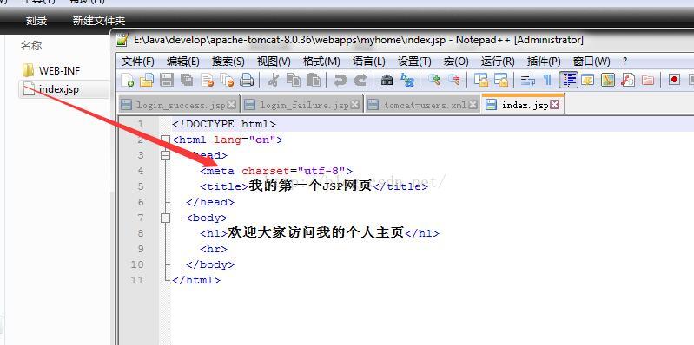694x345 pixels.
Task: Collapse the head fold marker on line 3
Action: pos(166,155)
